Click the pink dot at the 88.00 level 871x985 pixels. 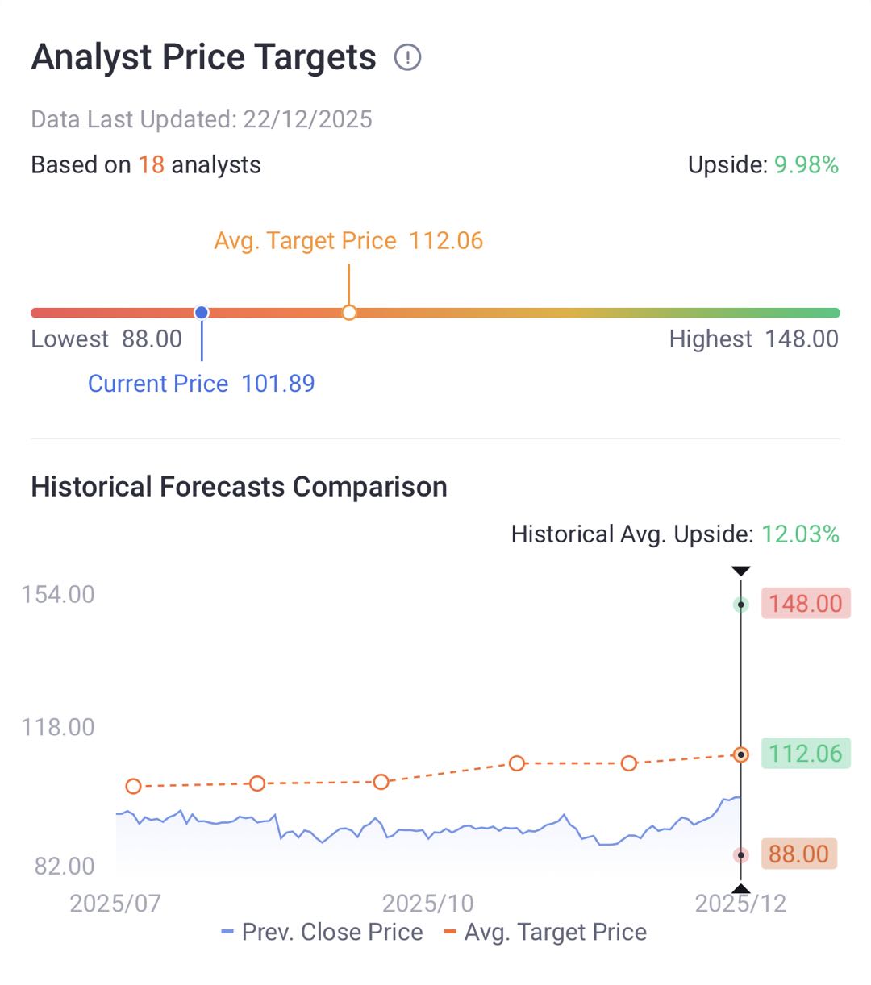(x=740, y=855)
